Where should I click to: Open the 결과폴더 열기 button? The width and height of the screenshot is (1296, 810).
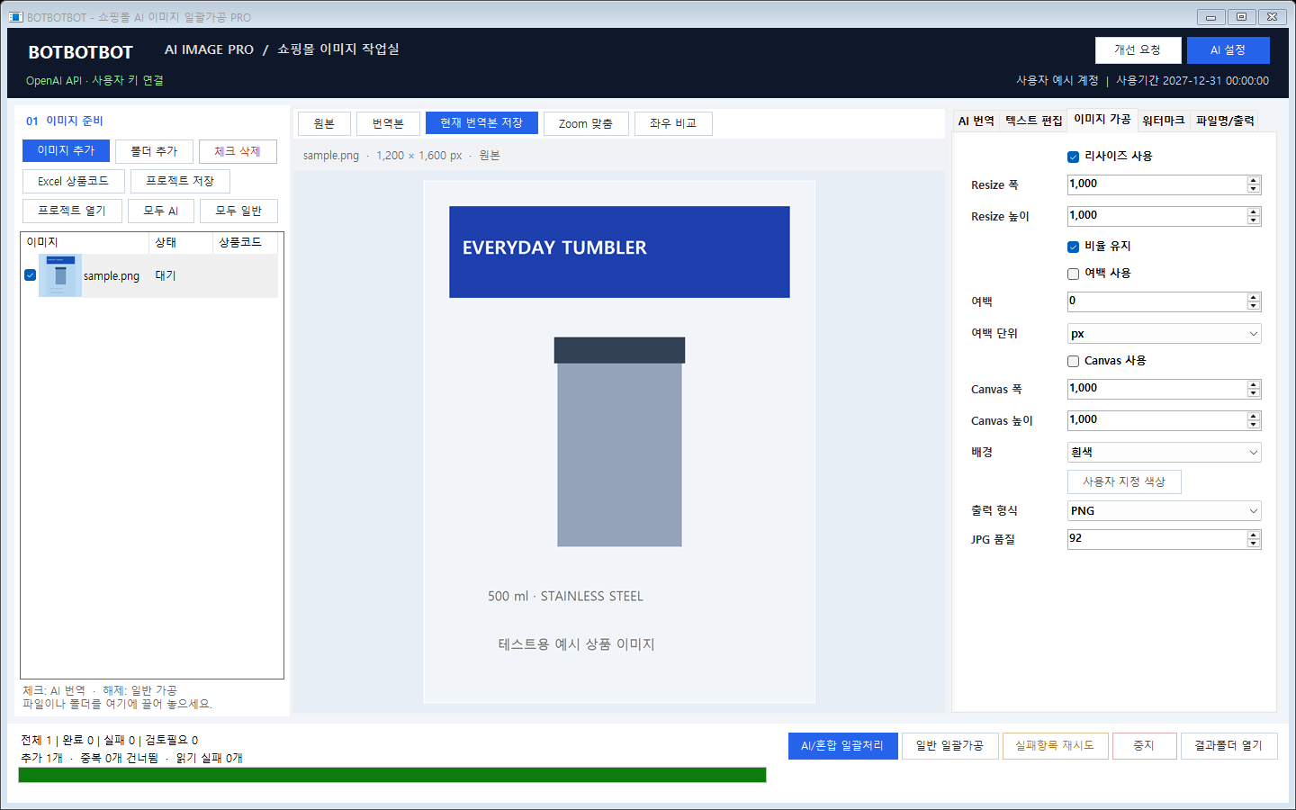[1228, 746]
